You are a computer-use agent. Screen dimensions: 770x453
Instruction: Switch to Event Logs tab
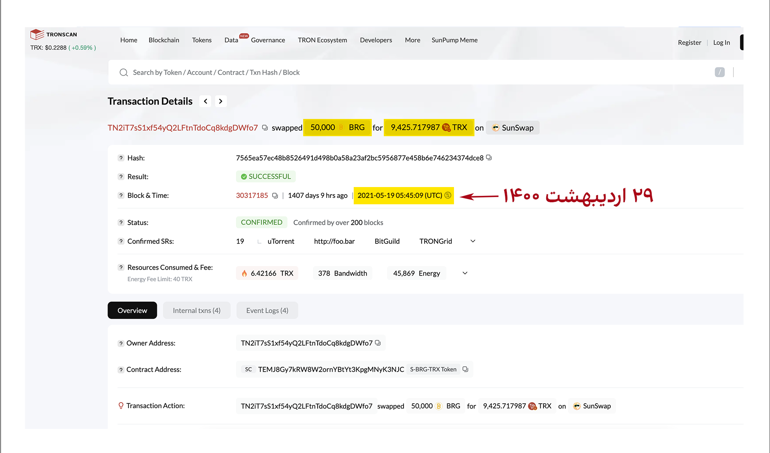[x=267, y=310]
